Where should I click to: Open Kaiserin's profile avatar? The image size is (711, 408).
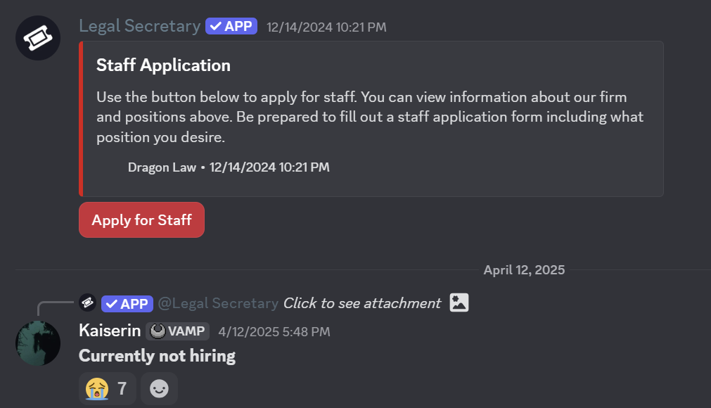point(38,343)
